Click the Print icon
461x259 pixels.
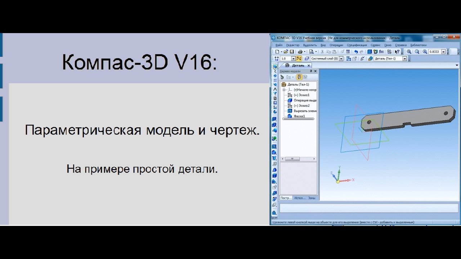(x=300, y=51)
